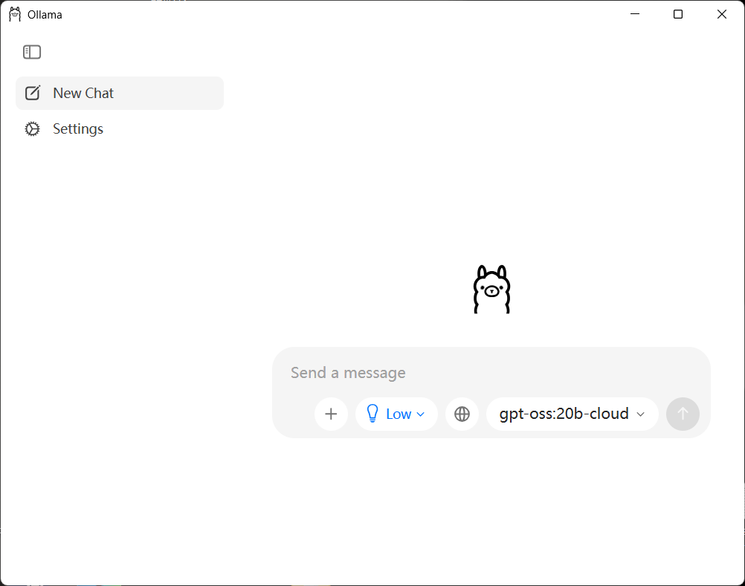Image resolution: width=745 pixels, height=586 pixels.
Task: Click the Ollama icon in the title bar
Action: coord(15,14)
